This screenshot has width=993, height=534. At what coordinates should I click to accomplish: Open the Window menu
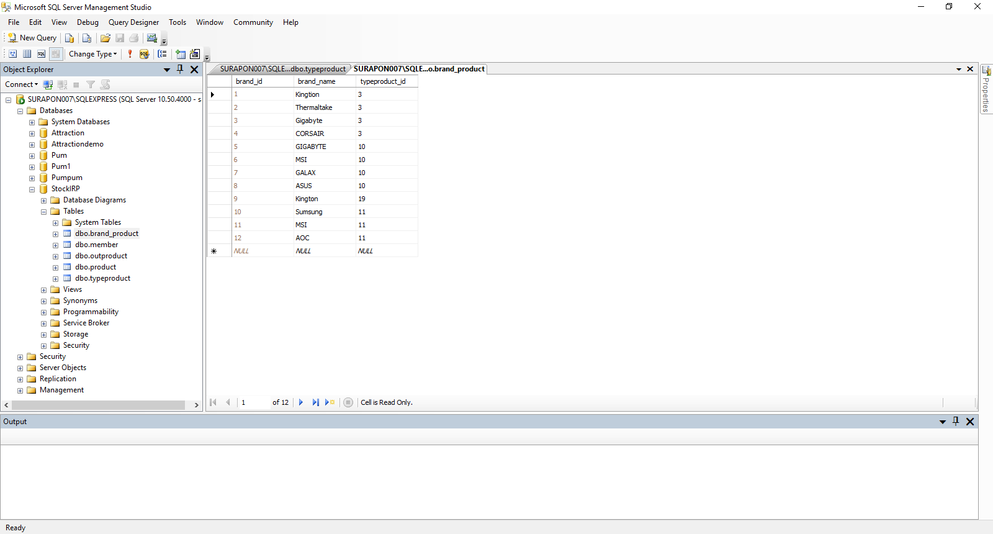(210, 22)
